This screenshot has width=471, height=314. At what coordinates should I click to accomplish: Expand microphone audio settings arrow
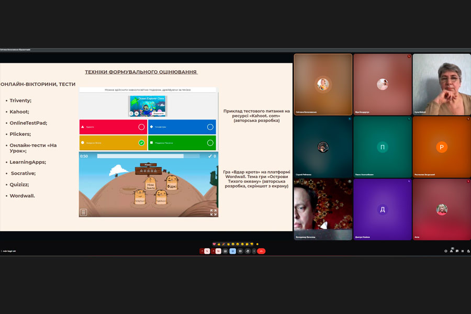point(202,251)
